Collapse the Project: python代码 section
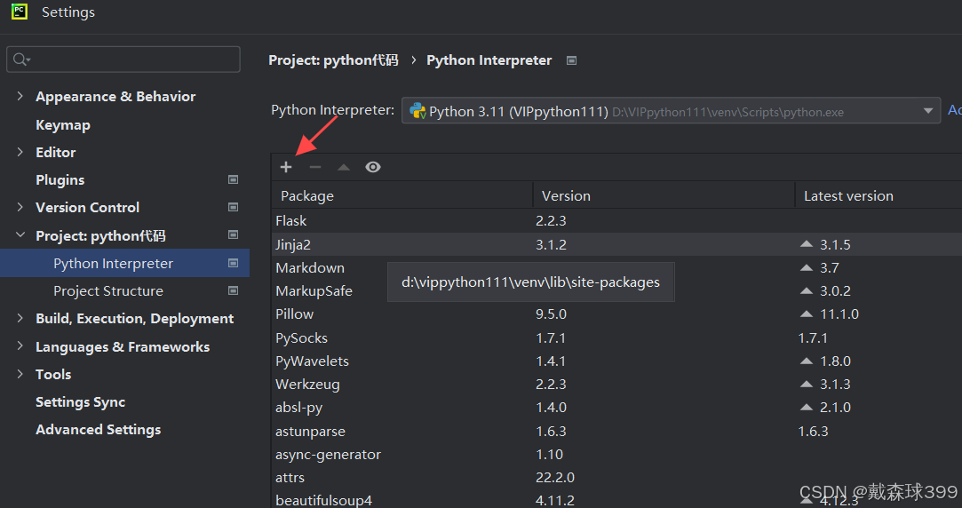This screenshot has height=508, width=962. coord(20,235)
